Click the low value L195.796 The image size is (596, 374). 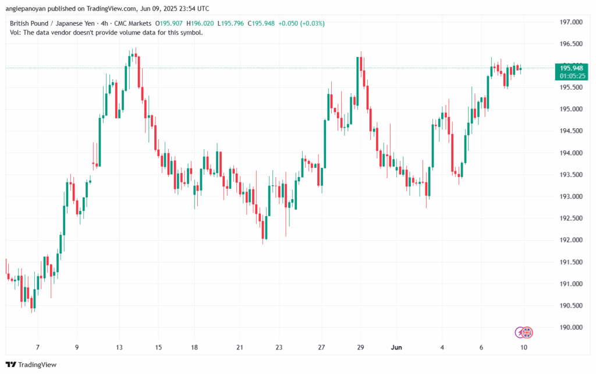(x=230, y=23)
